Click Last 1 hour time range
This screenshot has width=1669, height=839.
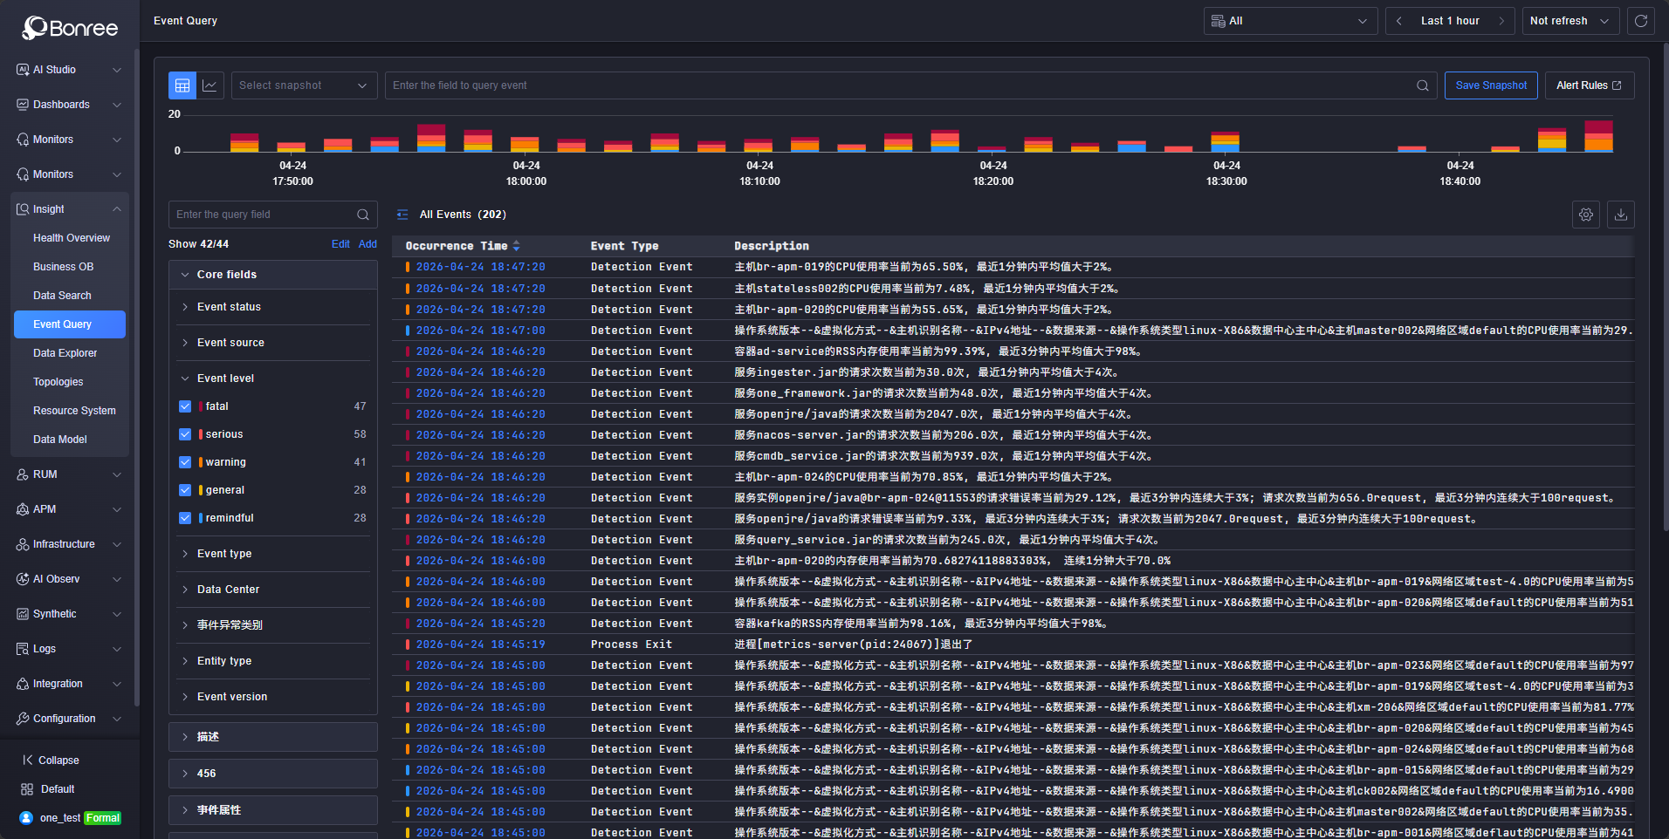click(1450, 21)
